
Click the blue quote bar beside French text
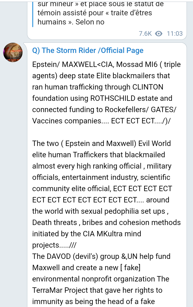click(x=33, y=13)
